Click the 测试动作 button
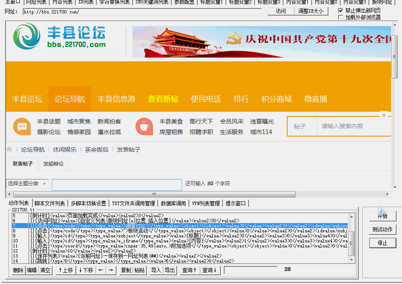 point(383,229)
